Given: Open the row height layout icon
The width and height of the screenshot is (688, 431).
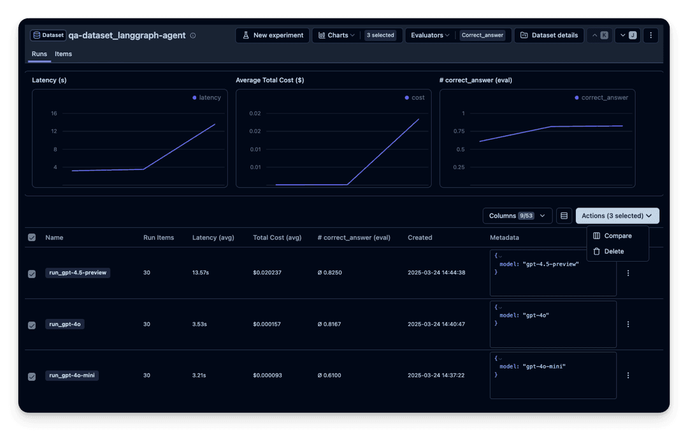Looking at the screenshot, I should (564, 216).
